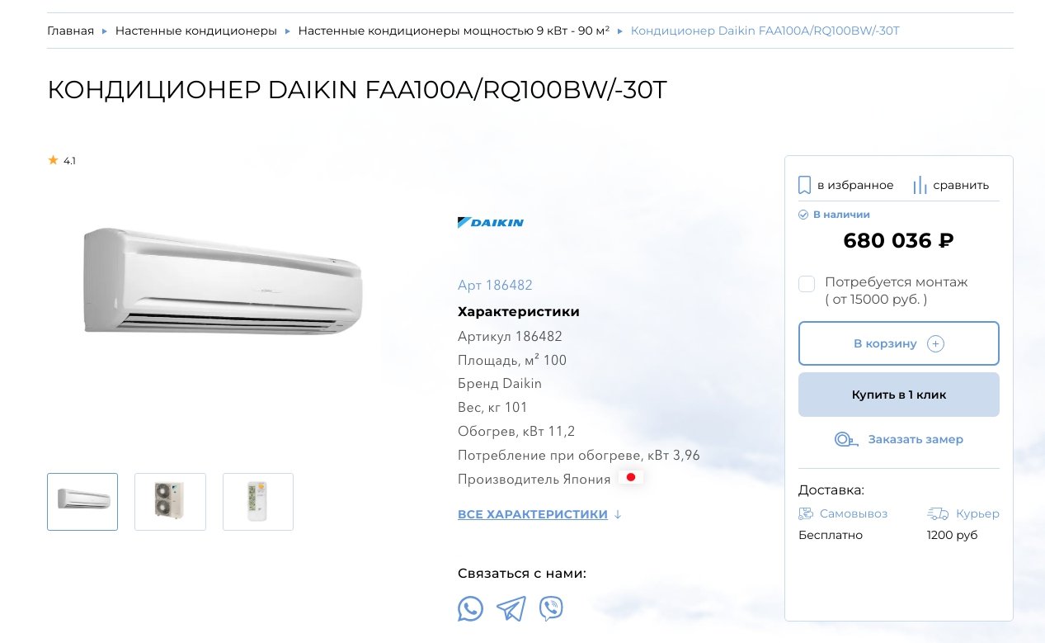Select outdoor unit thumbnail
This screenshot has width=1045, height=643.
[170, 501]
